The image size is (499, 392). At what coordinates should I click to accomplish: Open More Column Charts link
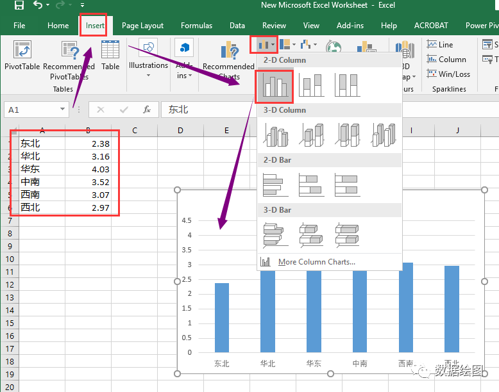[316, 262]
